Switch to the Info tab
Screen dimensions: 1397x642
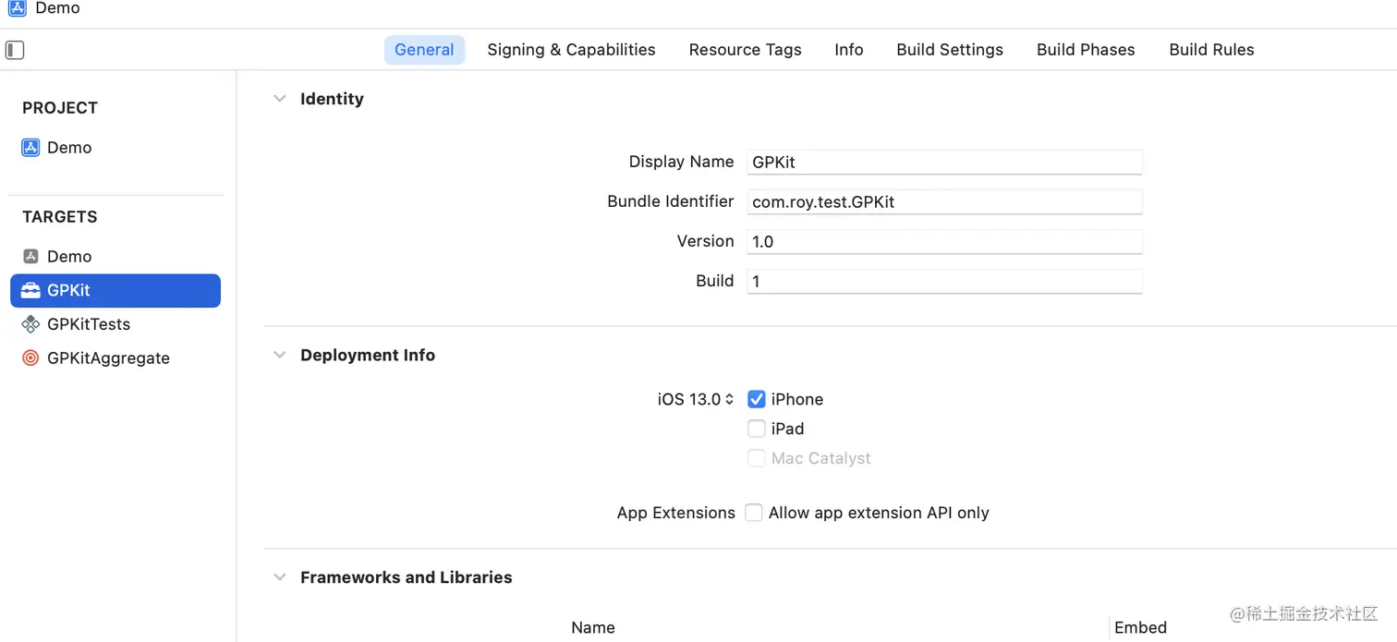click(848, 50)
